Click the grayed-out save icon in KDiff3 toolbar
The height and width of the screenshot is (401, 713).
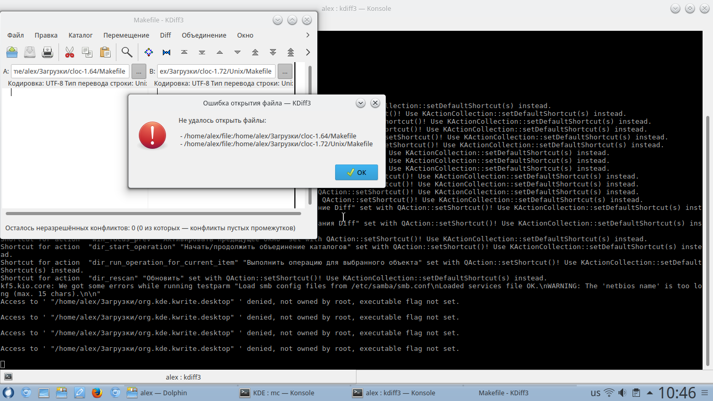pyautogui.click(x=30, y=52)
